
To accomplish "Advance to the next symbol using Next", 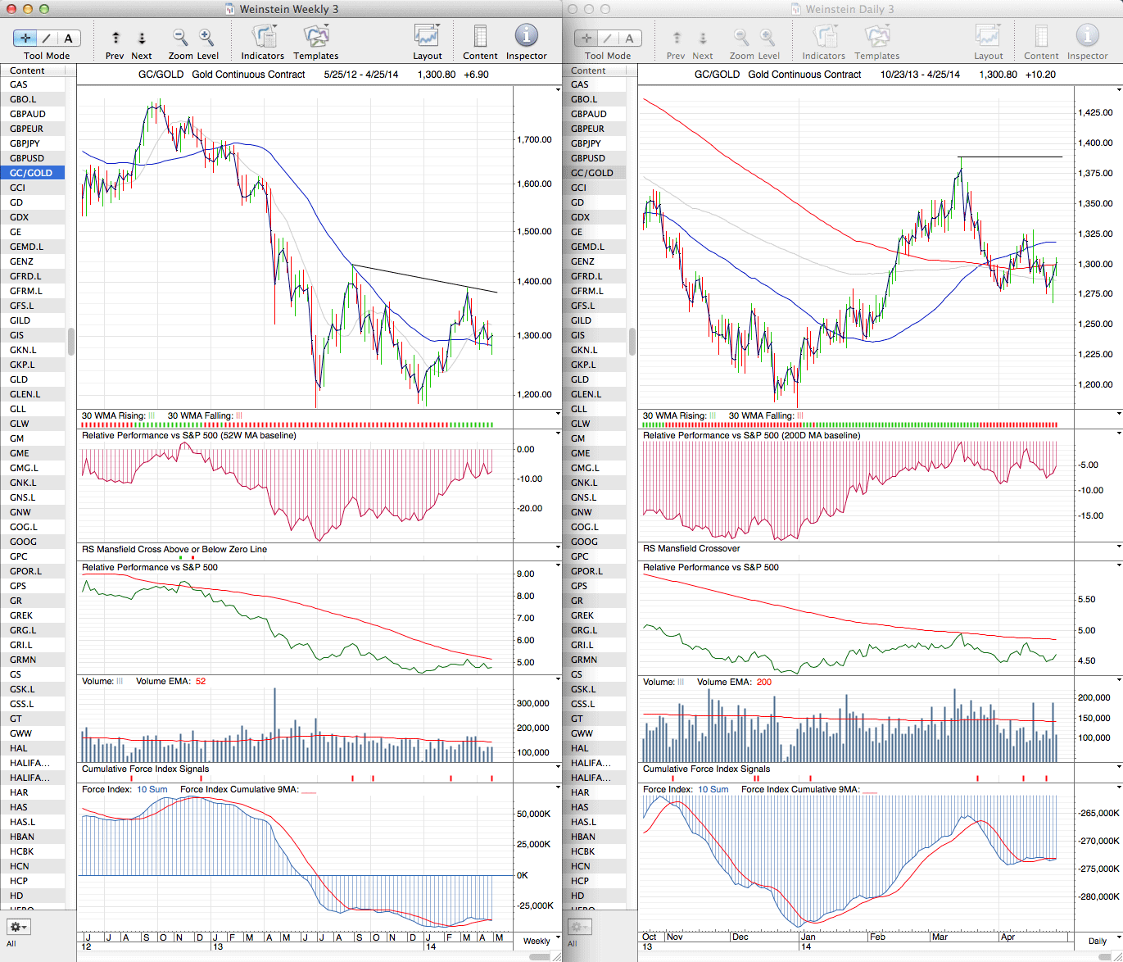I will [141, 39].
